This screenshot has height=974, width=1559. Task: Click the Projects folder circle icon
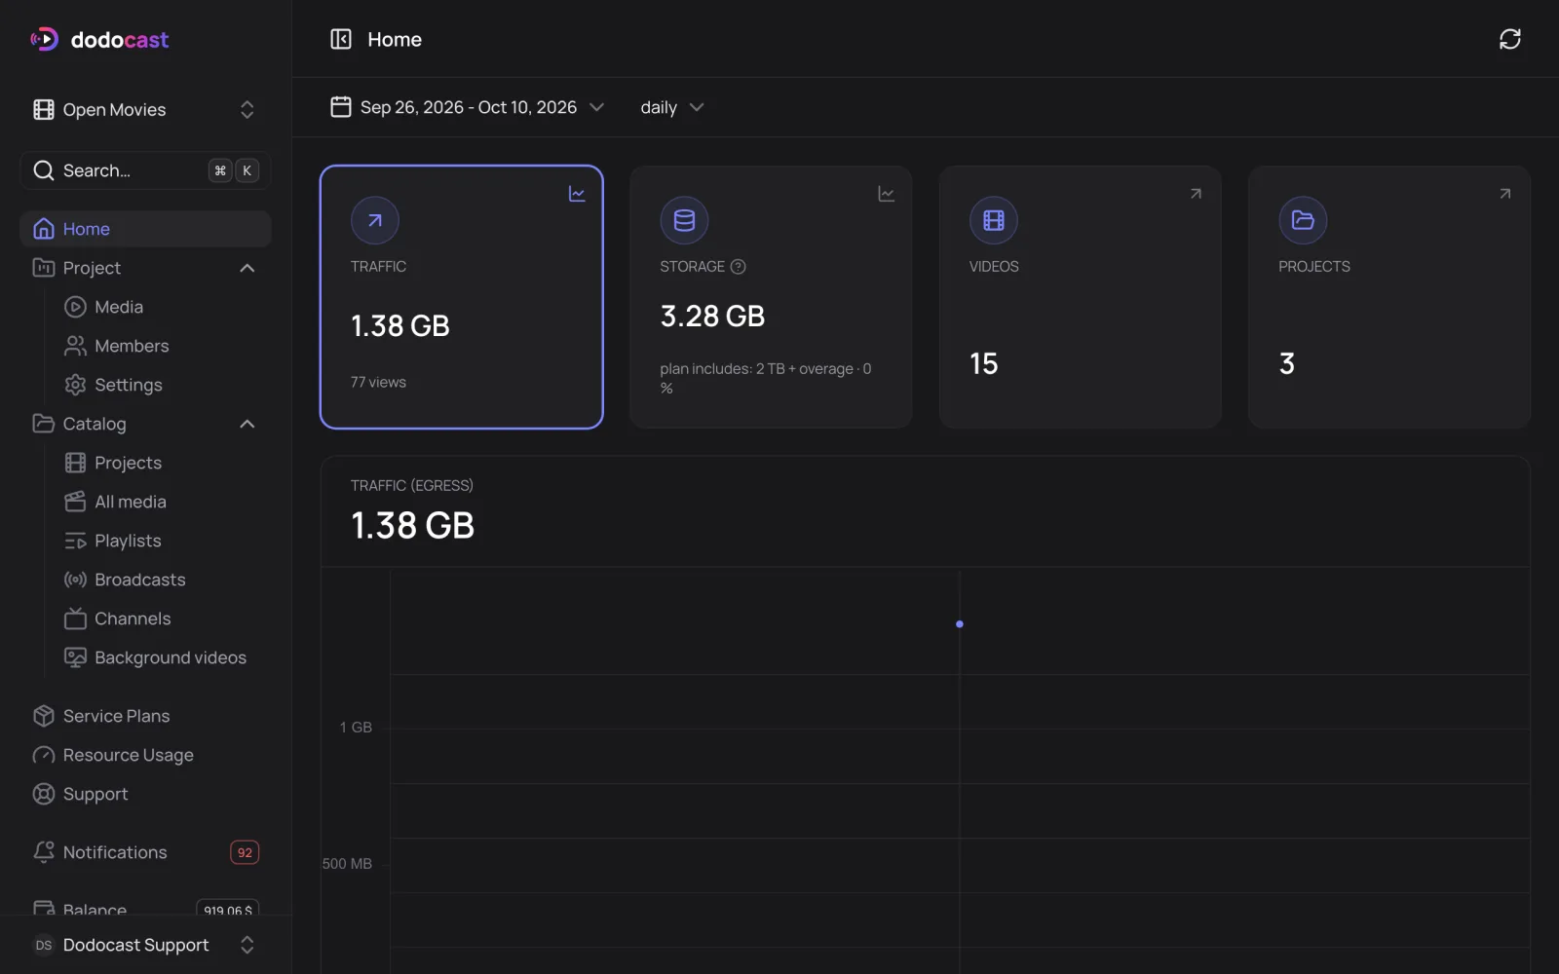(1303, 220)
